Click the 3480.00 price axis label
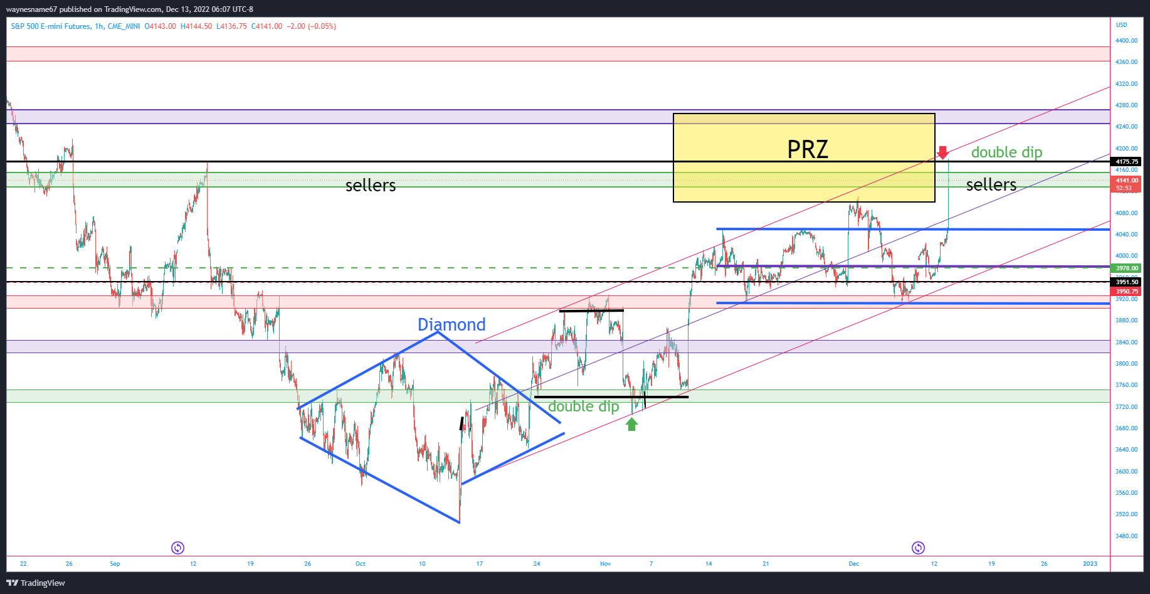 point(1126,536)
